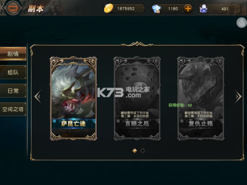Tap the 1875952 gold balance
This screenshot has height=185, width=247.
coord(126,9)
